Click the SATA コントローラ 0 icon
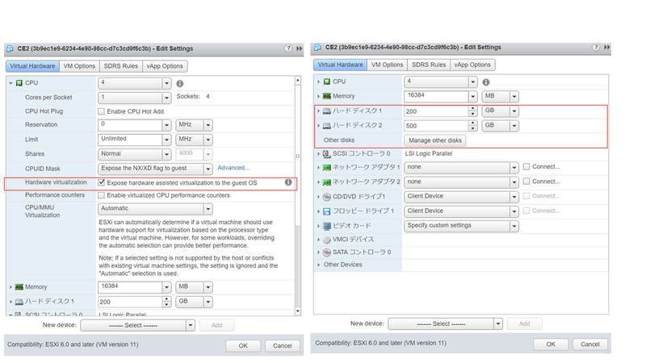Screen dimensions: 646x363 tap(327, 252)
